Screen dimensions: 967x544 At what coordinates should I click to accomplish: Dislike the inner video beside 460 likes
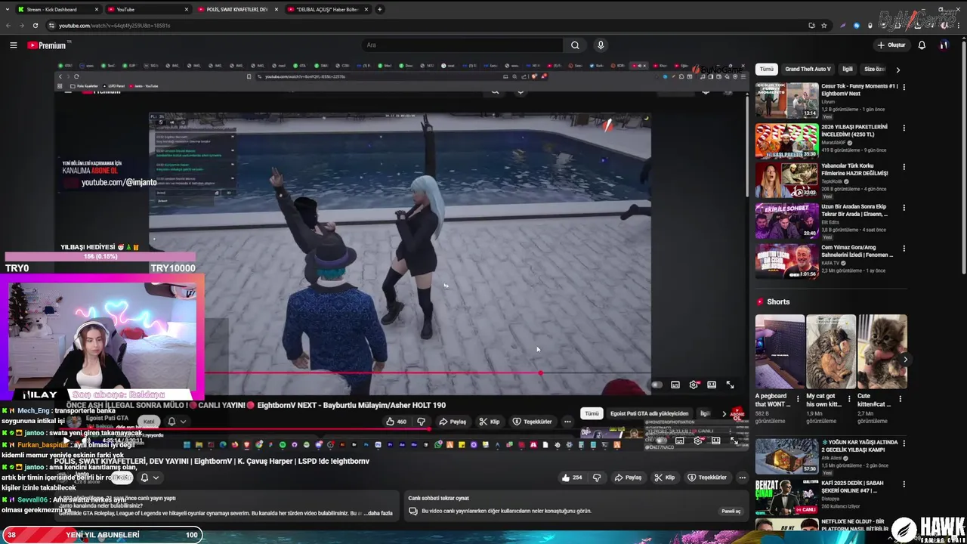click(x=421, y=422)
